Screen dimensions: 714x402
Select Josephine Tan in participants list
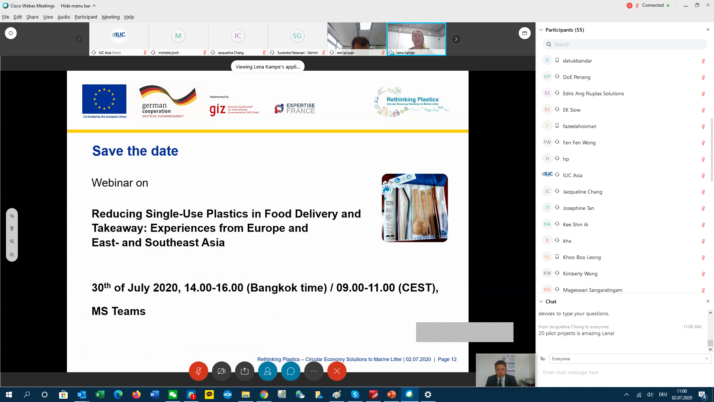578,208
